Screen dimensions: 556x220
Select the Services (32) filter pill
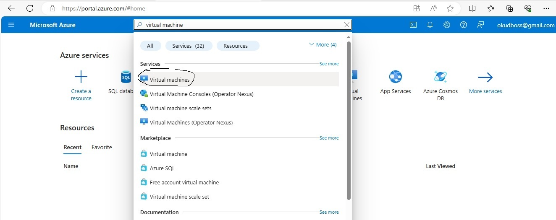(x=189, y=46)
